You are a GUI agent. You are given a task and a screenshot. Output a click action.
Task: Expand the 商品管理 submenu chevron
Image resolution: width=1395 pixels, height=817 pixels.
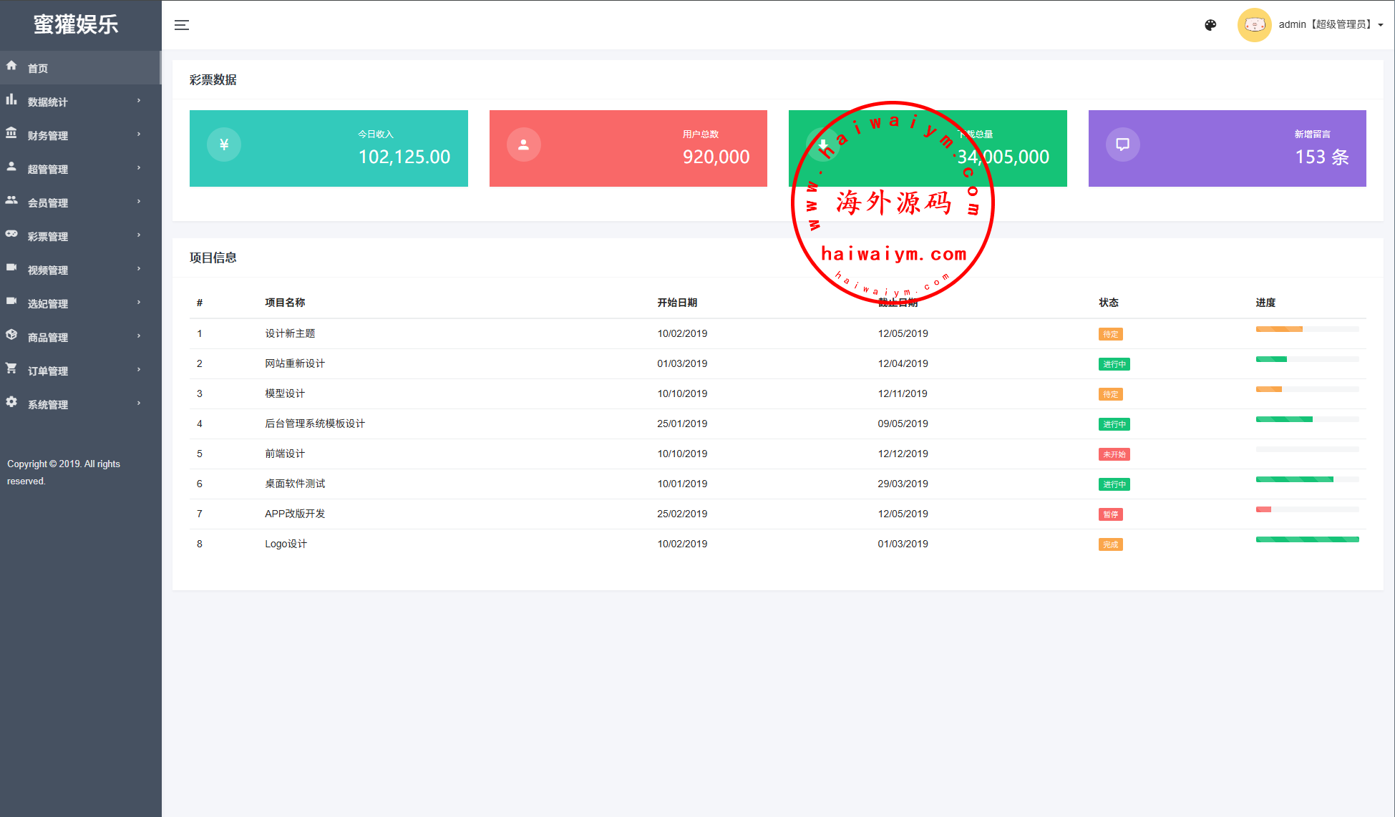tap(139, 336)
